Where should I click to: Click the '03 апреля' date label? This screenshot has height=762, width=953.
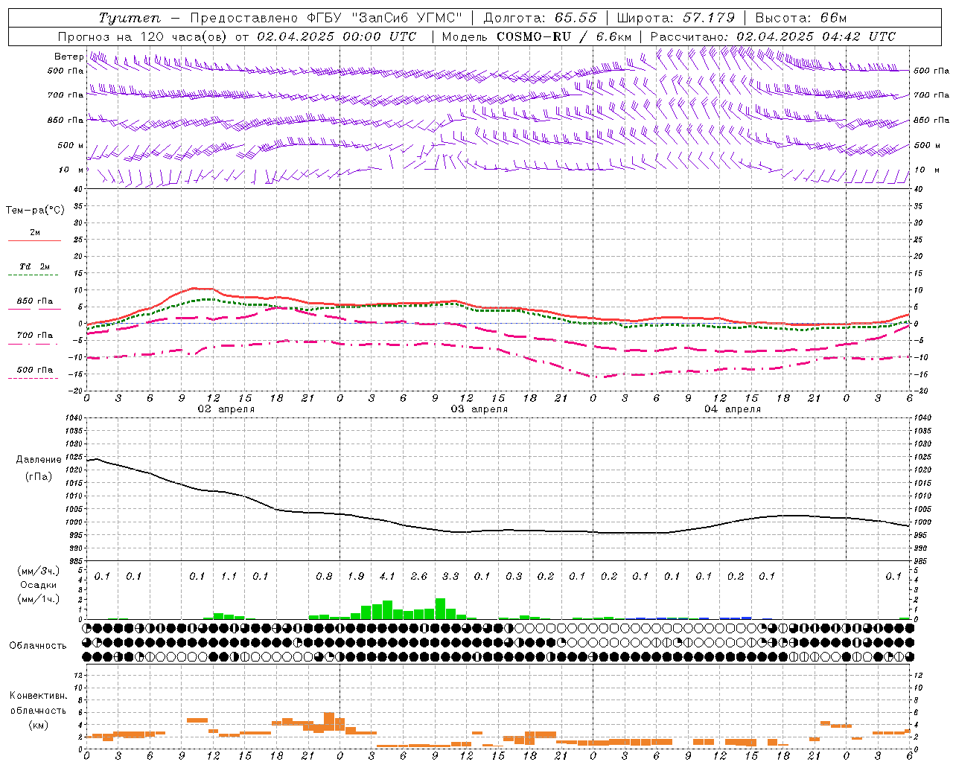point(479,409)
